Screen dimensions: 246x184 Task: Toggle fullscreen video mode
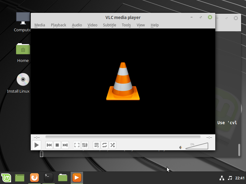pos(77,145)
